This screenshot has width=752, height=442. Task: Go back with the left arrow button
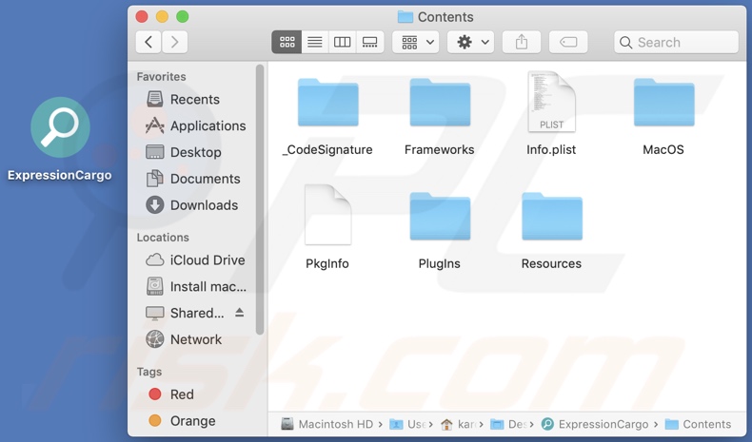point(148,42)
